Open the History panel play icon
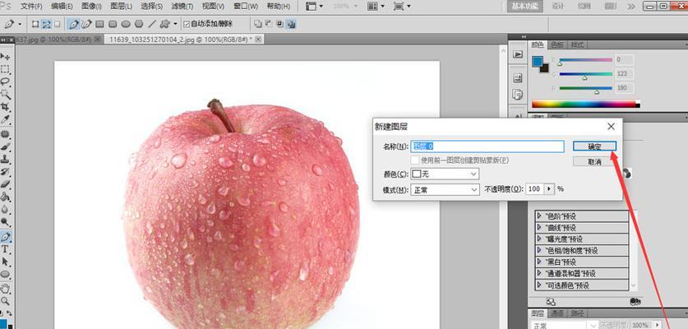 point(518,54)
